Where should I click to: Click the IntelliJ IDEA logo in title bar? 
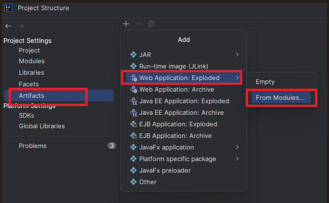[x=8, y=8]
